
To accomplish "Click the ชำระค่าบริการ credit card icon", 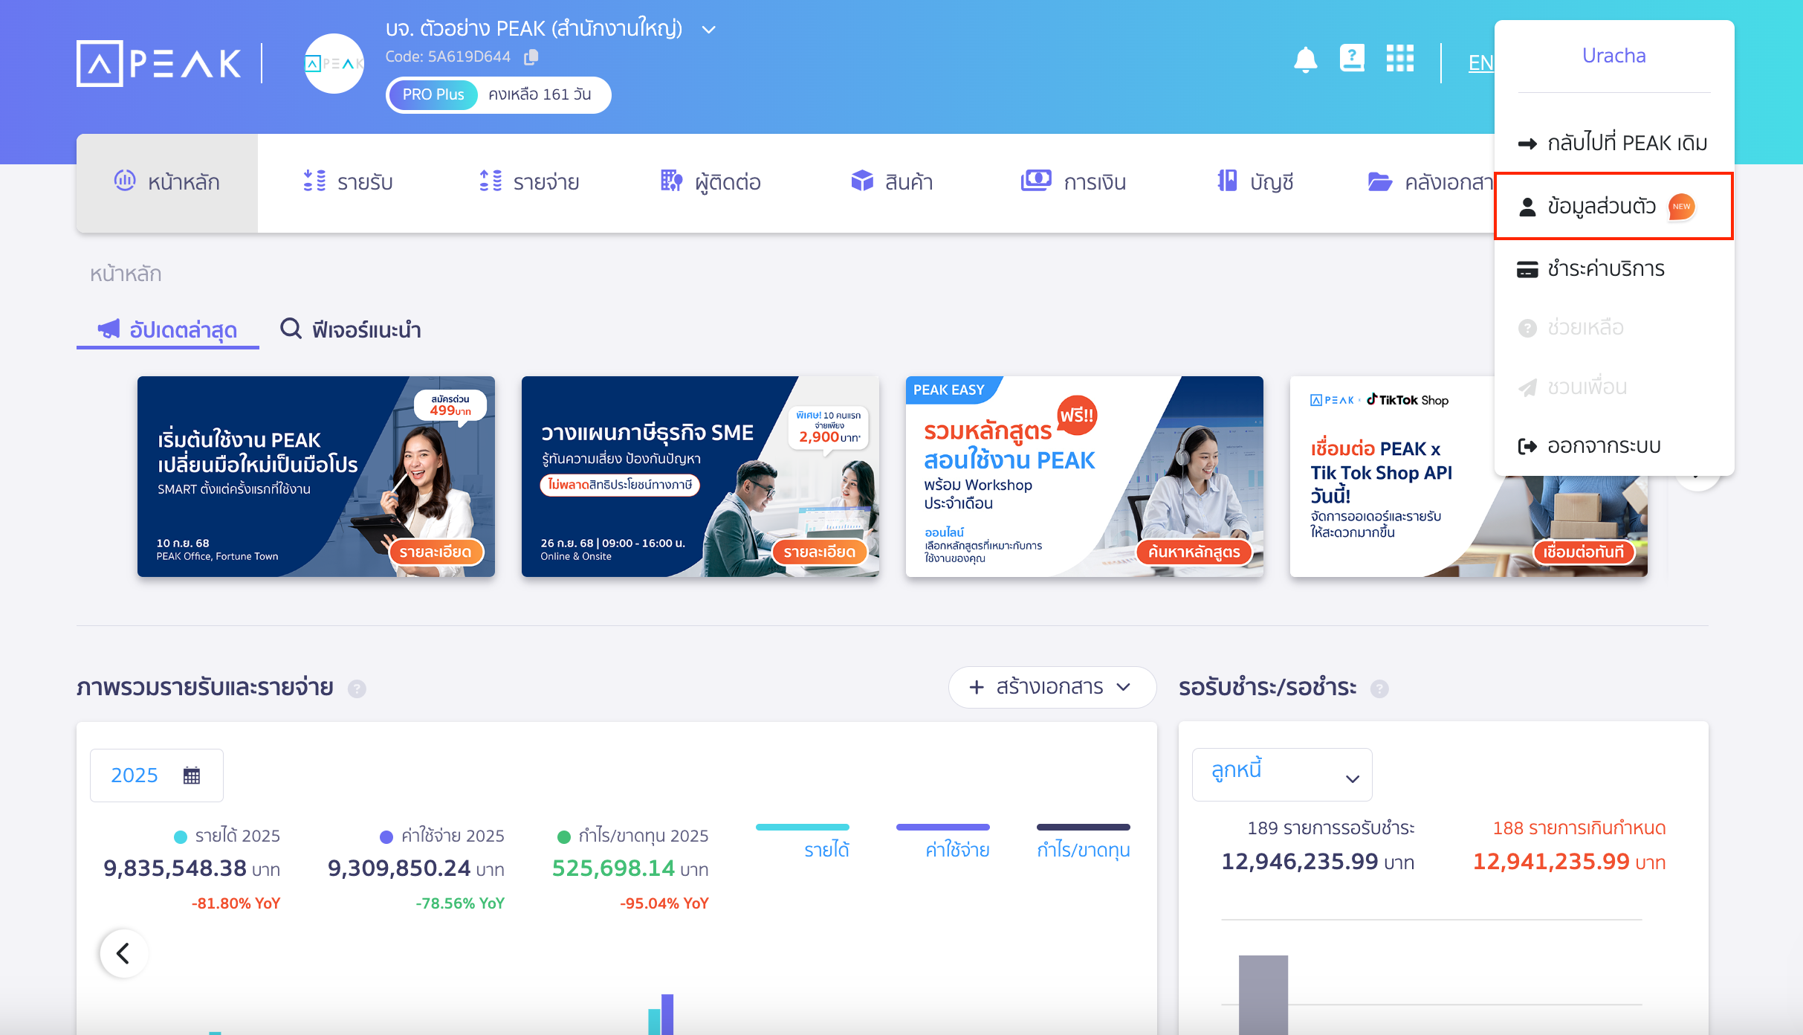I will [1527, 269].
